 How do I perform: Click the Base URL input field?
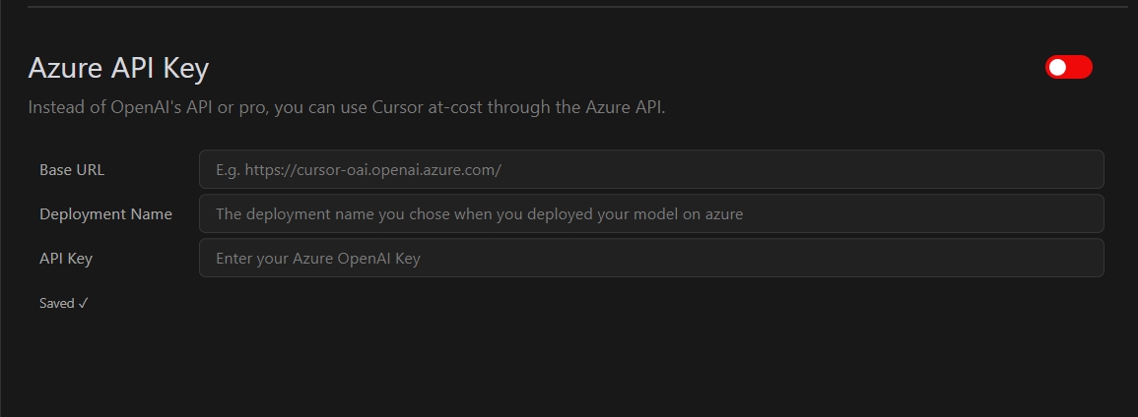[651, 169]
